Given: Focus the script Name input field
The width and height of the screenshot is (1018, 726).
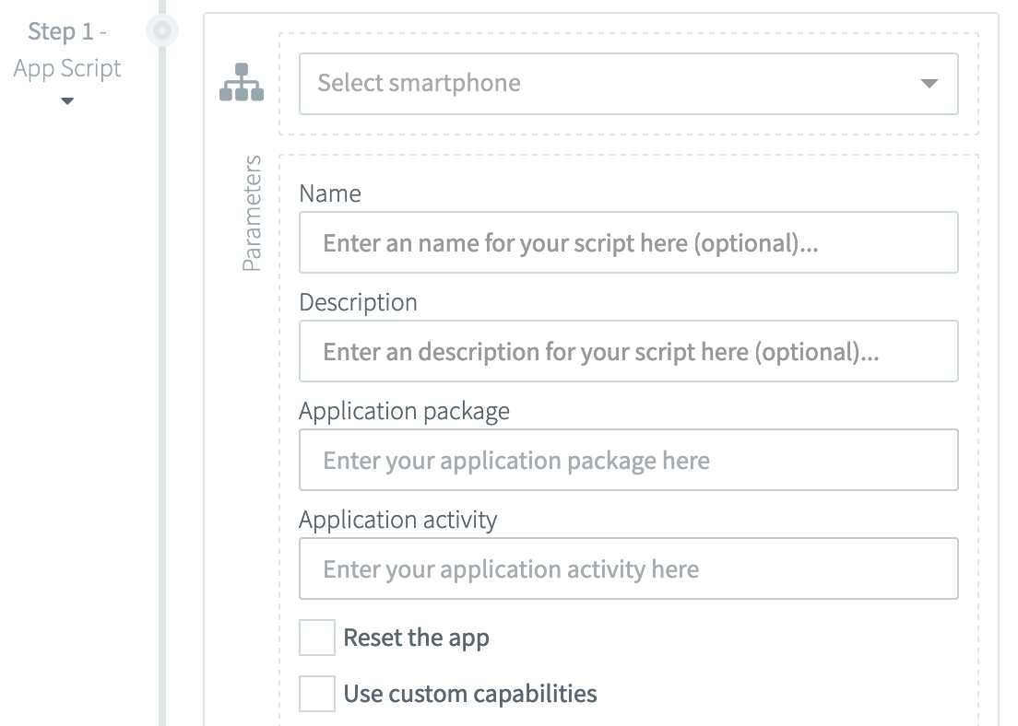Looking at the screenshot, I should (x=628, y=243).
